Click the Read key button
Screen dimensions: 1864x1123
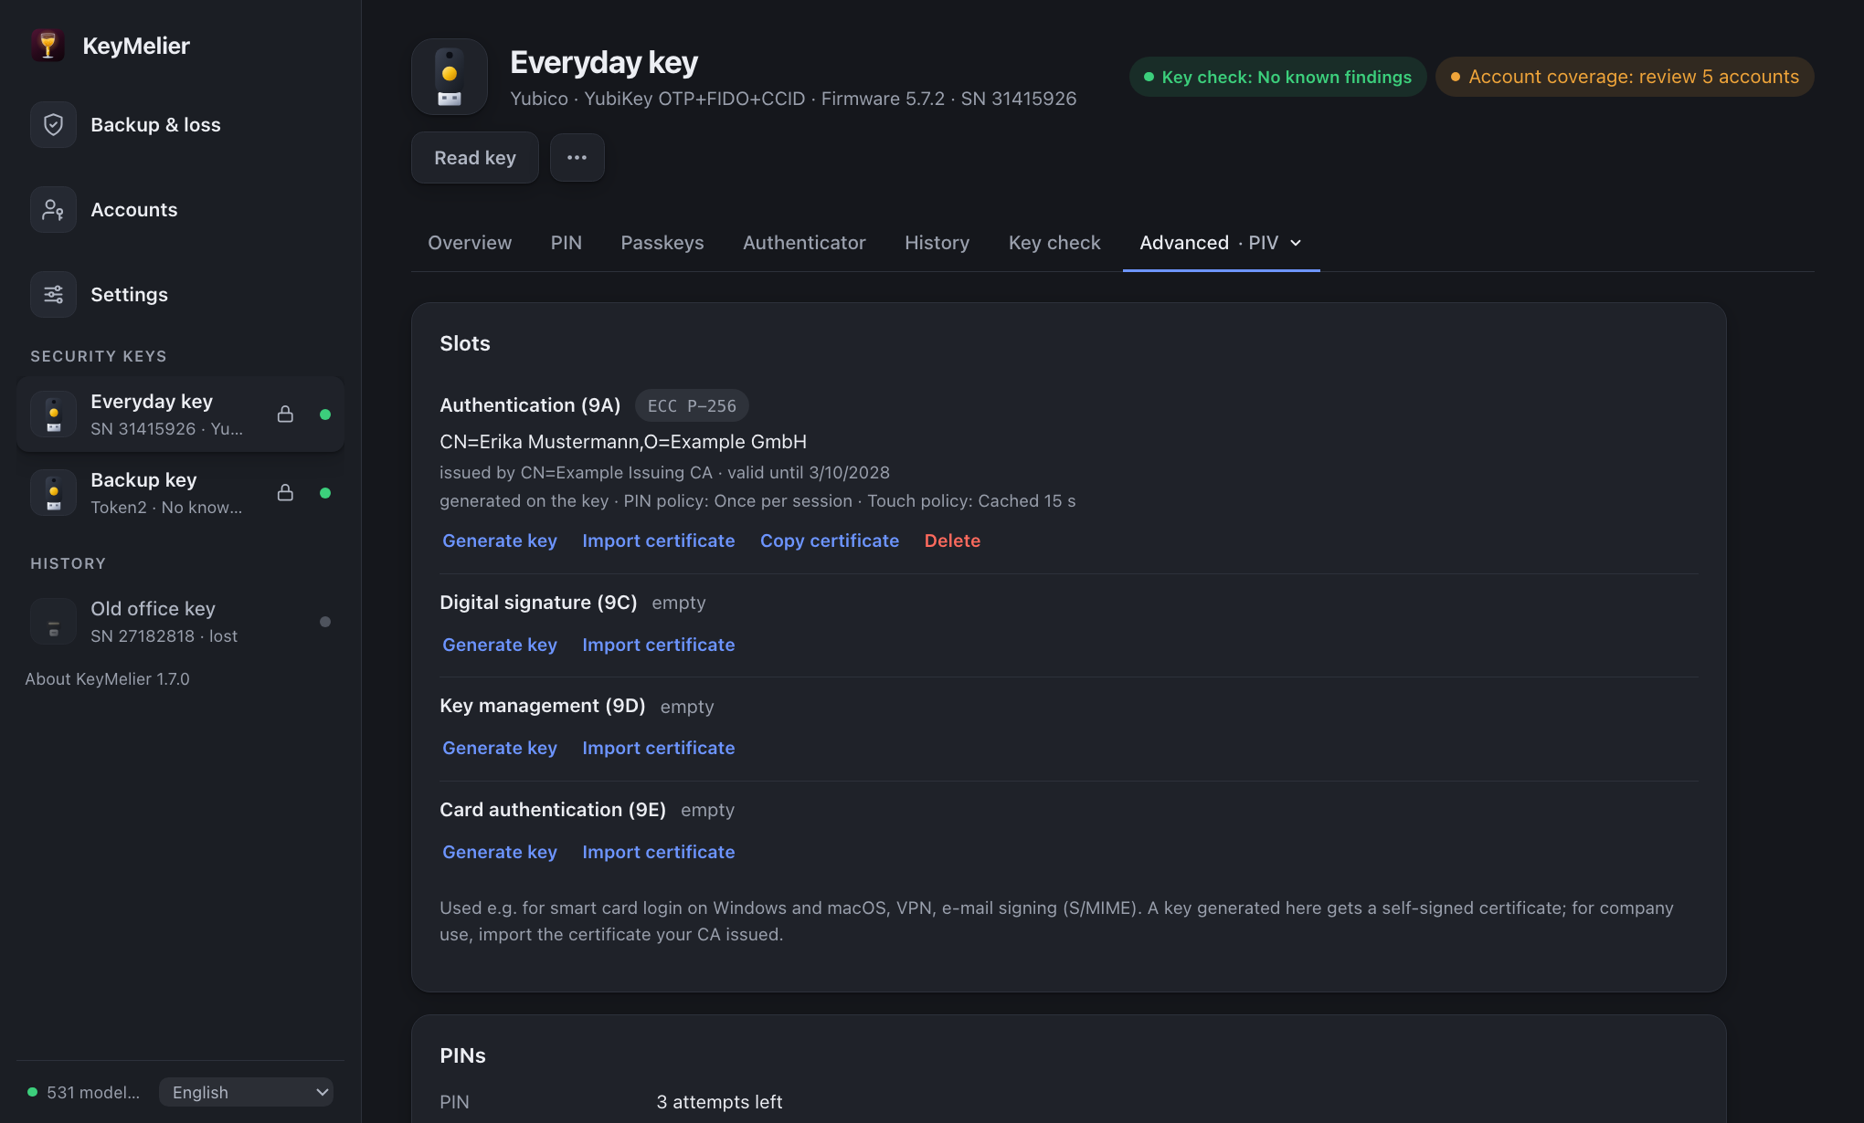click(x=475, y=158)
